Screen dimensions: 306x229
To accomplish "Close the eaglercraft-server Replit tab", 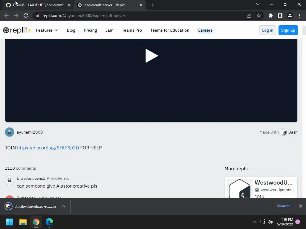I will [x=141, y=5].
